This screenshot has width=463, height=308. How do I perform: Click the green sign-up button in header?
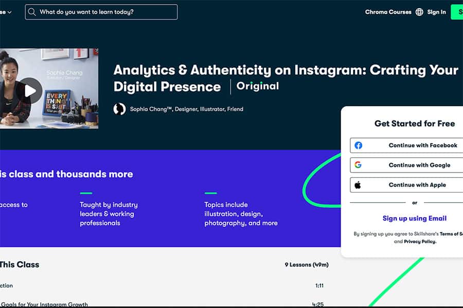(x=457, y=12)
